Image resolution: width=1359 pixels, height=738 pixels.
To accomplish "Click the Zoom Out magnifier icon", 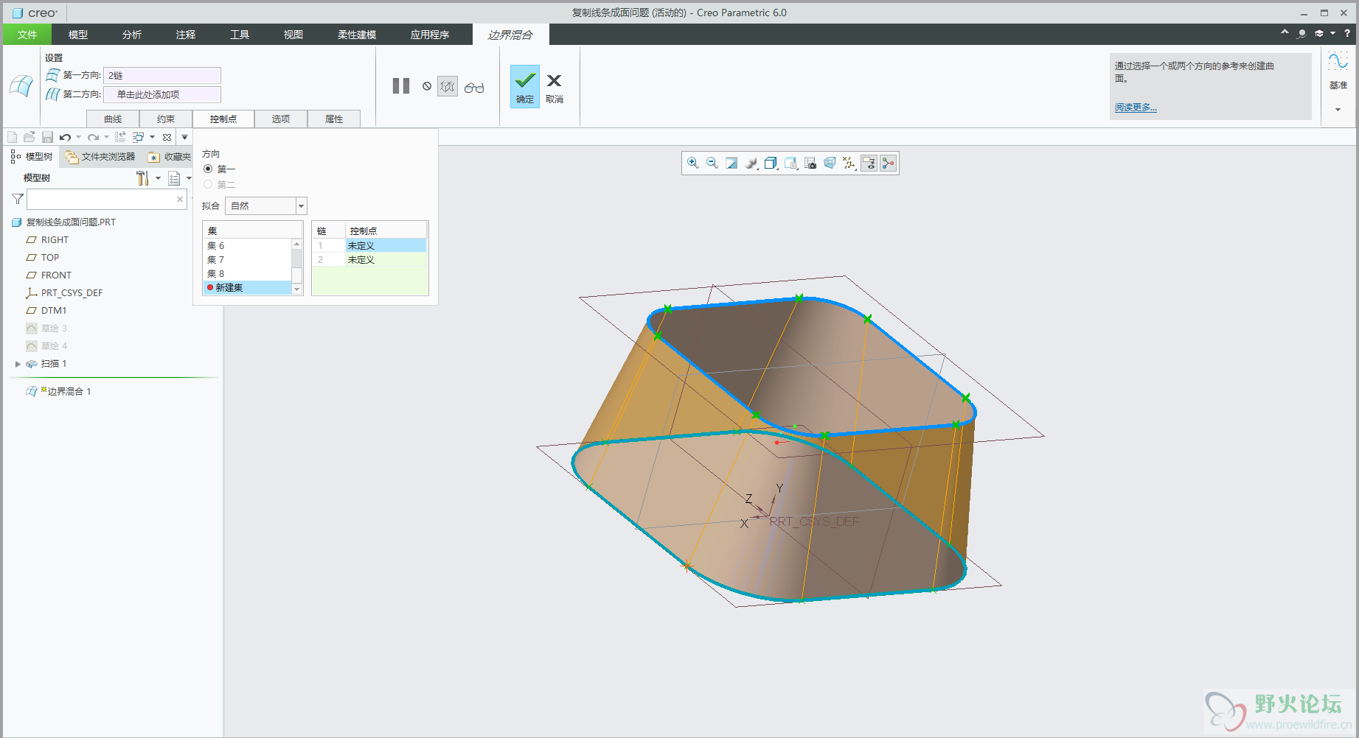I will 712,163.
